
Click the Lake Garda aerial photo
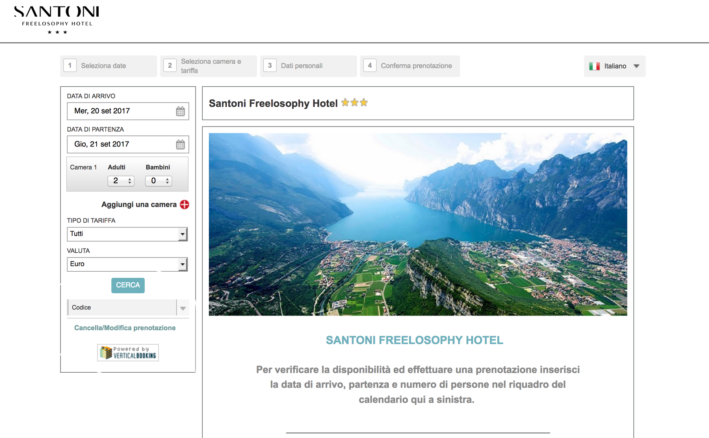click(x=418, y=224)
